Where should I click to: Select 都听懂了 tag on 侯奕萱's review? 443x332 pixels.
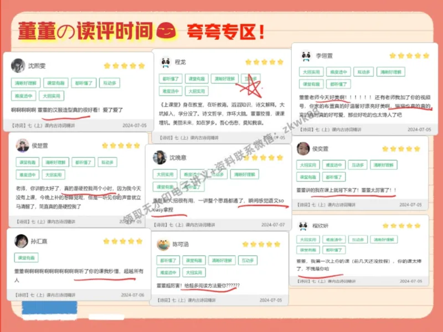tap(334, 177)
